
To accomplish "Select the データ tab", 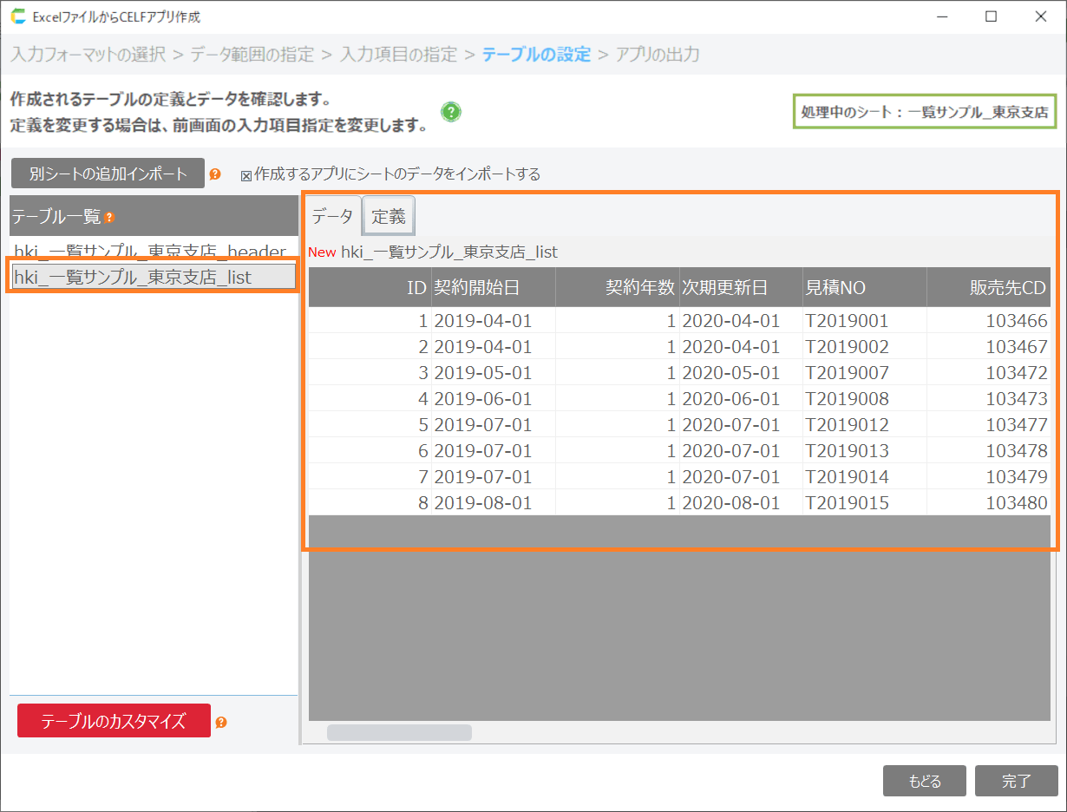I will 332,217.
